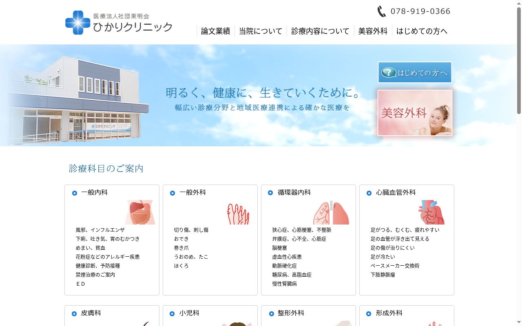Click the hand illustration in 一般外科 card
Viewport: 522px width, 326px height.
pyautogui.click(x=238, y=214)
